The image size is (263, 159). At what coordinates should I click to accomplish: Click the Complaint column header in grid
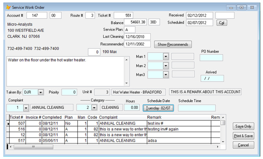pyautogui.click(x=123, y=117)
